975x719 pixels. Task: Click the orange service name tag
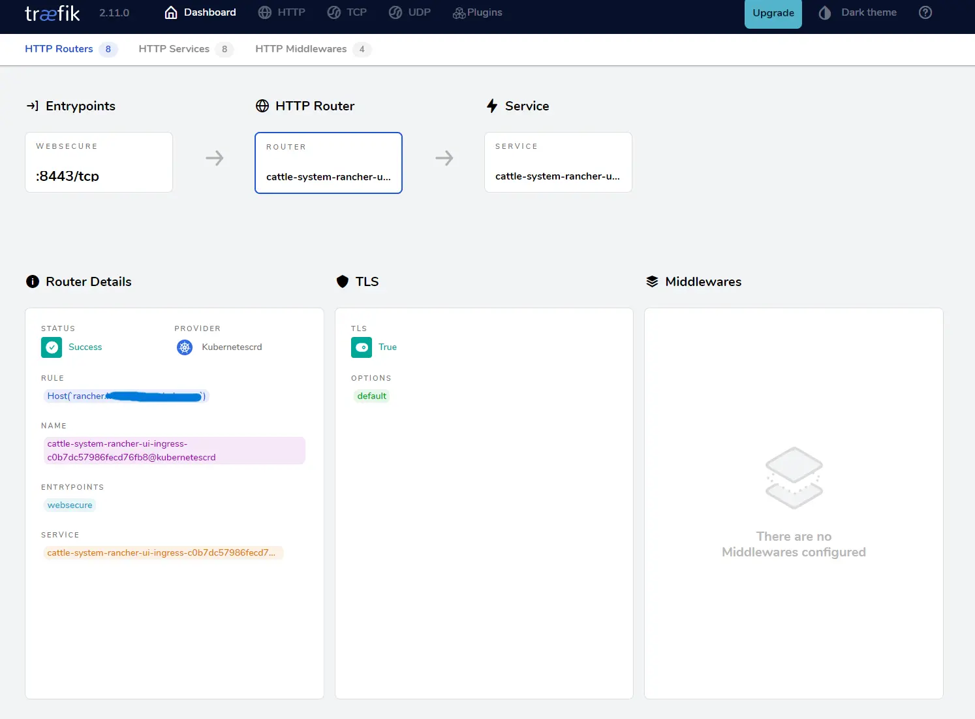(x=162, y=552)
